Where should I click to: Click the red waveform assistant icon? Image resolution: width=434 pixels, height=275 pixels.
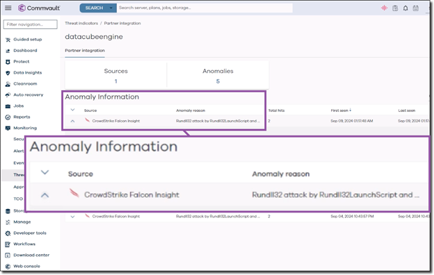(384, 8)
